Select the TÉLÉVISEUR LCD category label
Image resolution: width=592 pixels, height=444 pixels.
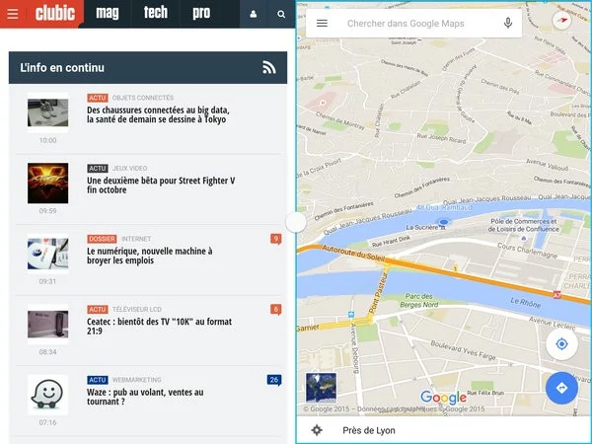point(137,310)
